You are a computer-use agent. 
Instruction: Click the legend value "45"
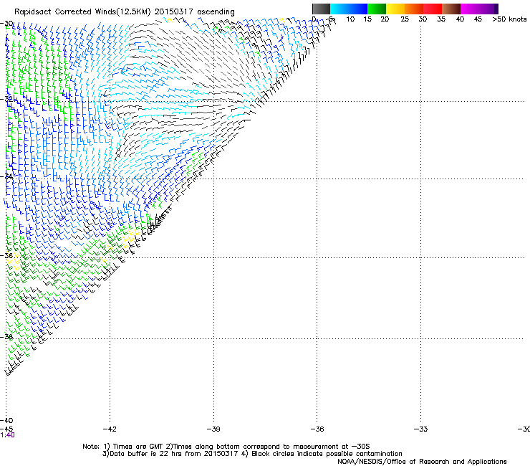[x=478, y=19]
